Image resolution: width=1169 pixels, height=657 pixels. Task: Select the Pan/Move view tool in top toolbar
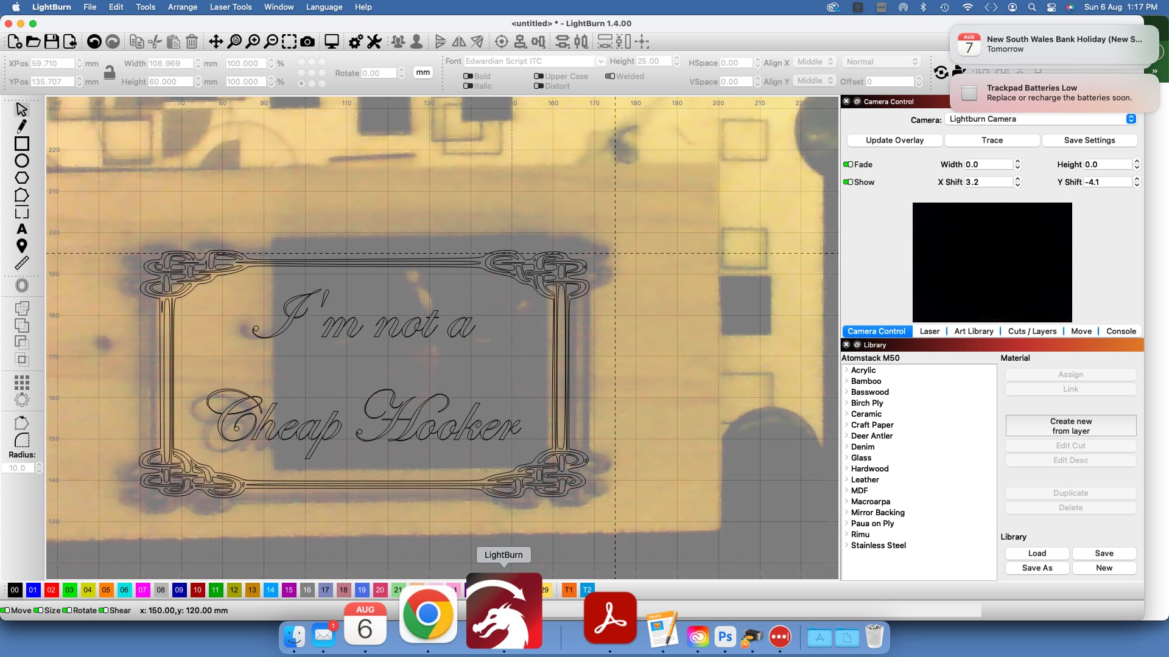pyautogui.click(x=216, y=41)
